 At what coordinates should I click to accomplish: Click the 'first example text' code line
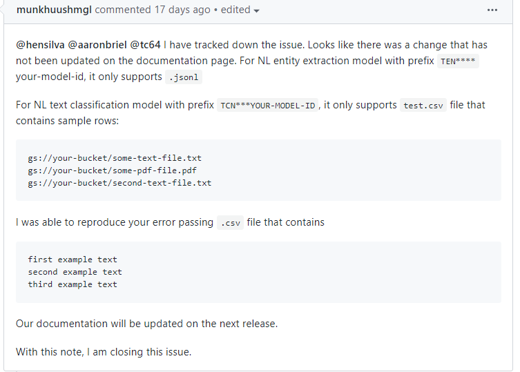[x=73, y=260]
